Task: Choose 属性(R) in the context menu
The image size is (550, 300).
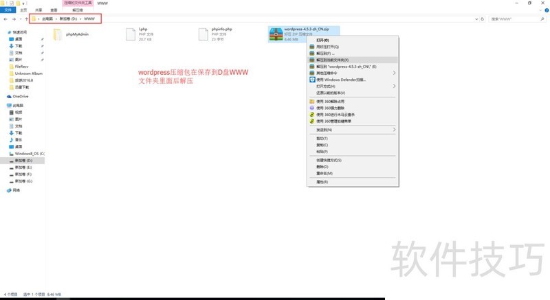Action: point(353,182)
